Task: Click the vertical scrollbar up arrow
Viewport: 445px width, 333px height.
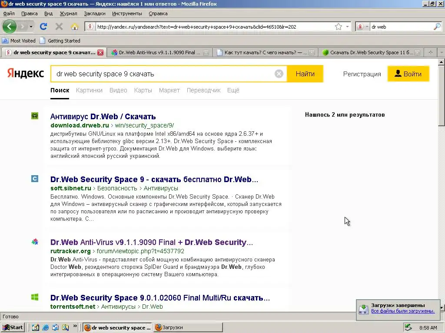Action: click(442, 62)
